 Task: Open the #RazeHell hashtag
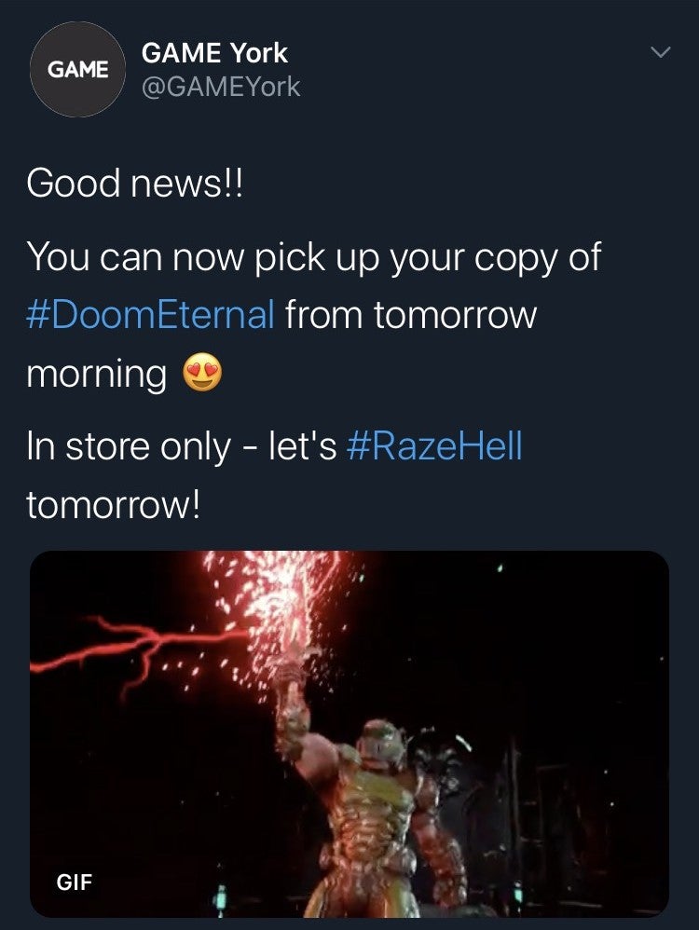(433, 445)
